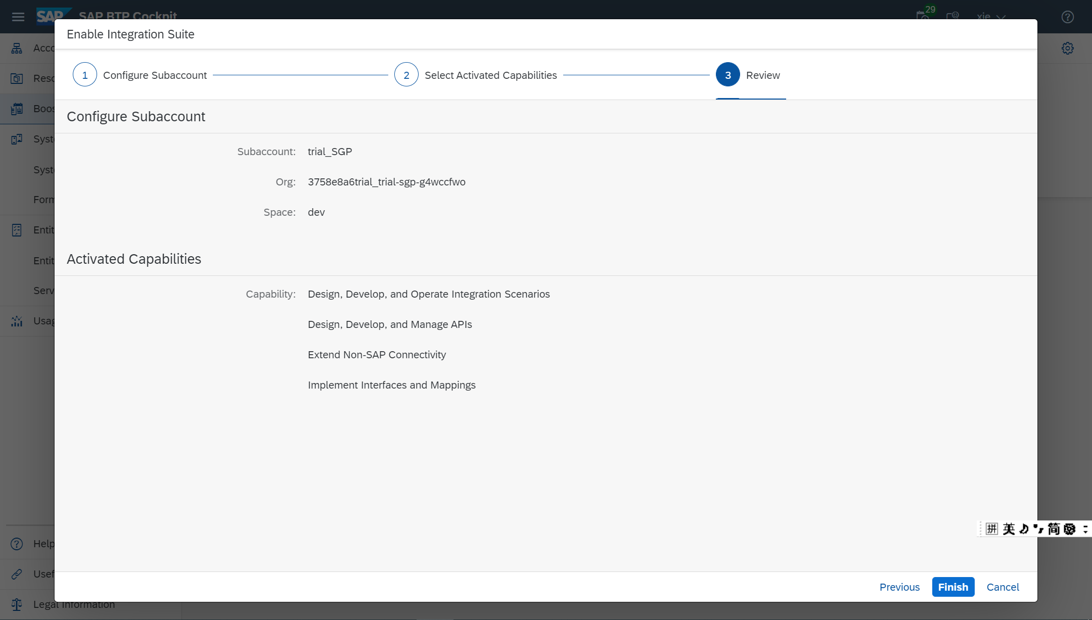The height and width of the screenshot is (620, 1092).
Task: Click the Previous button
Action: [x=899, y=587]
